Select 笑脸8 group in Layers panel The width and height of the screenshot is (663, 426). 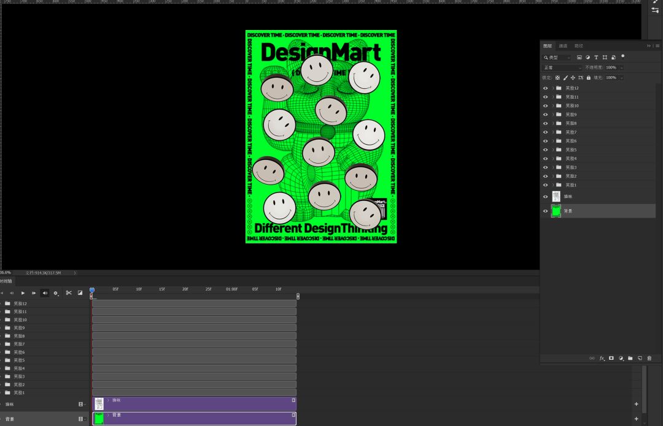599,123
